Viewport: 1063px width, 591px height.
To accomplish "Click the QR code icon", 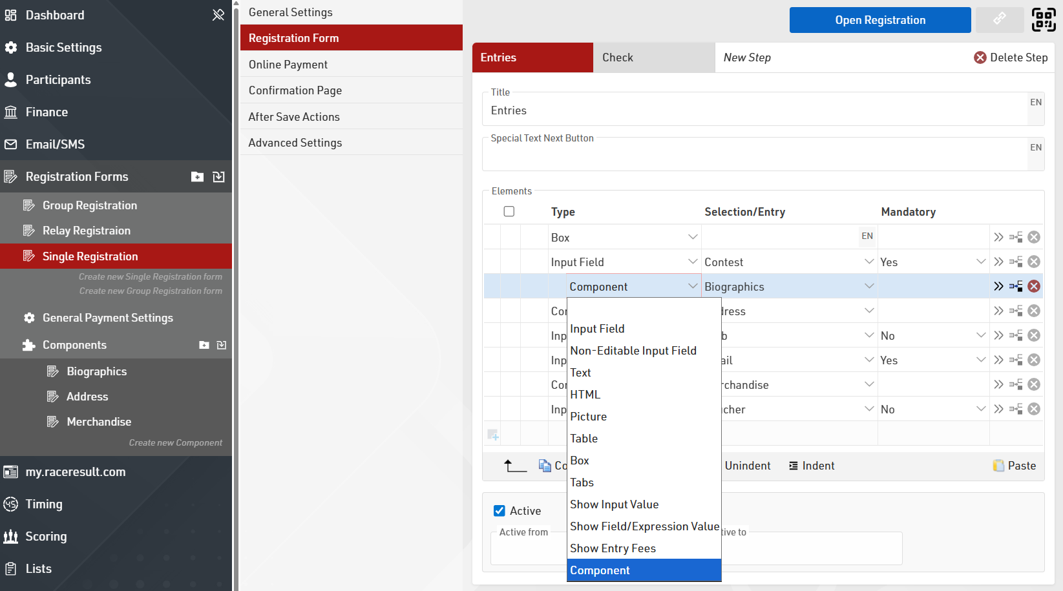I will (1044, 19).
